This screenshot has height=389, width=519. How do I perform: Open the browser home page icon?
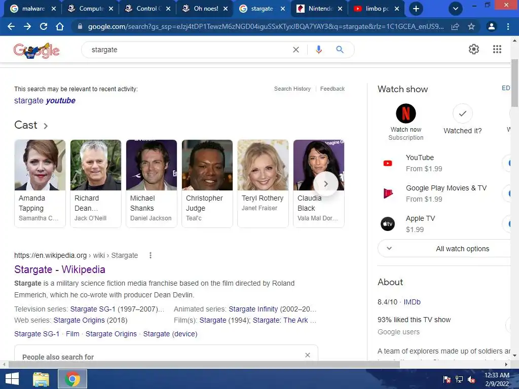tap(60, 26)
